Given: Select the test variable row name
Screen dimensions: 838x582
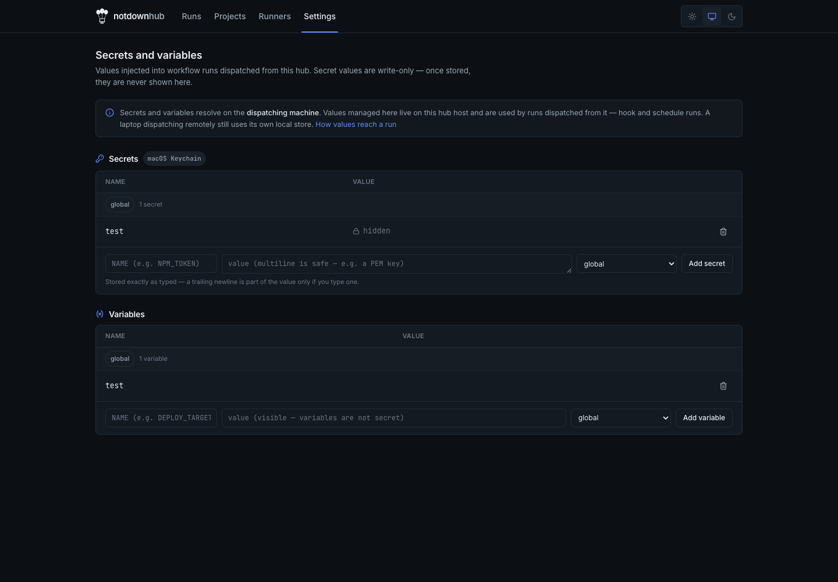Looking at the screenshot, I should pos(115,385).
